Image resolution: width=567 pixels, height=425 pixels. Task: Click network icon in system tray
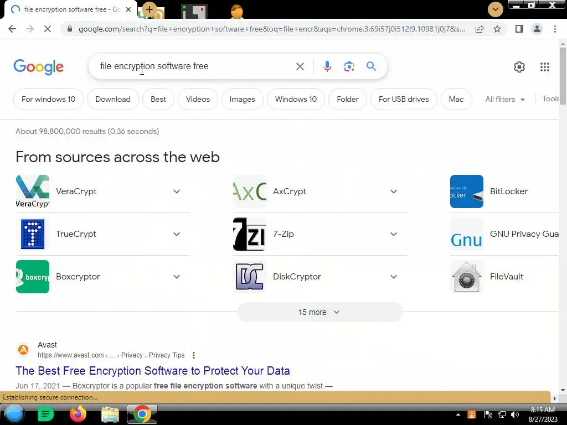pos(502,414)
